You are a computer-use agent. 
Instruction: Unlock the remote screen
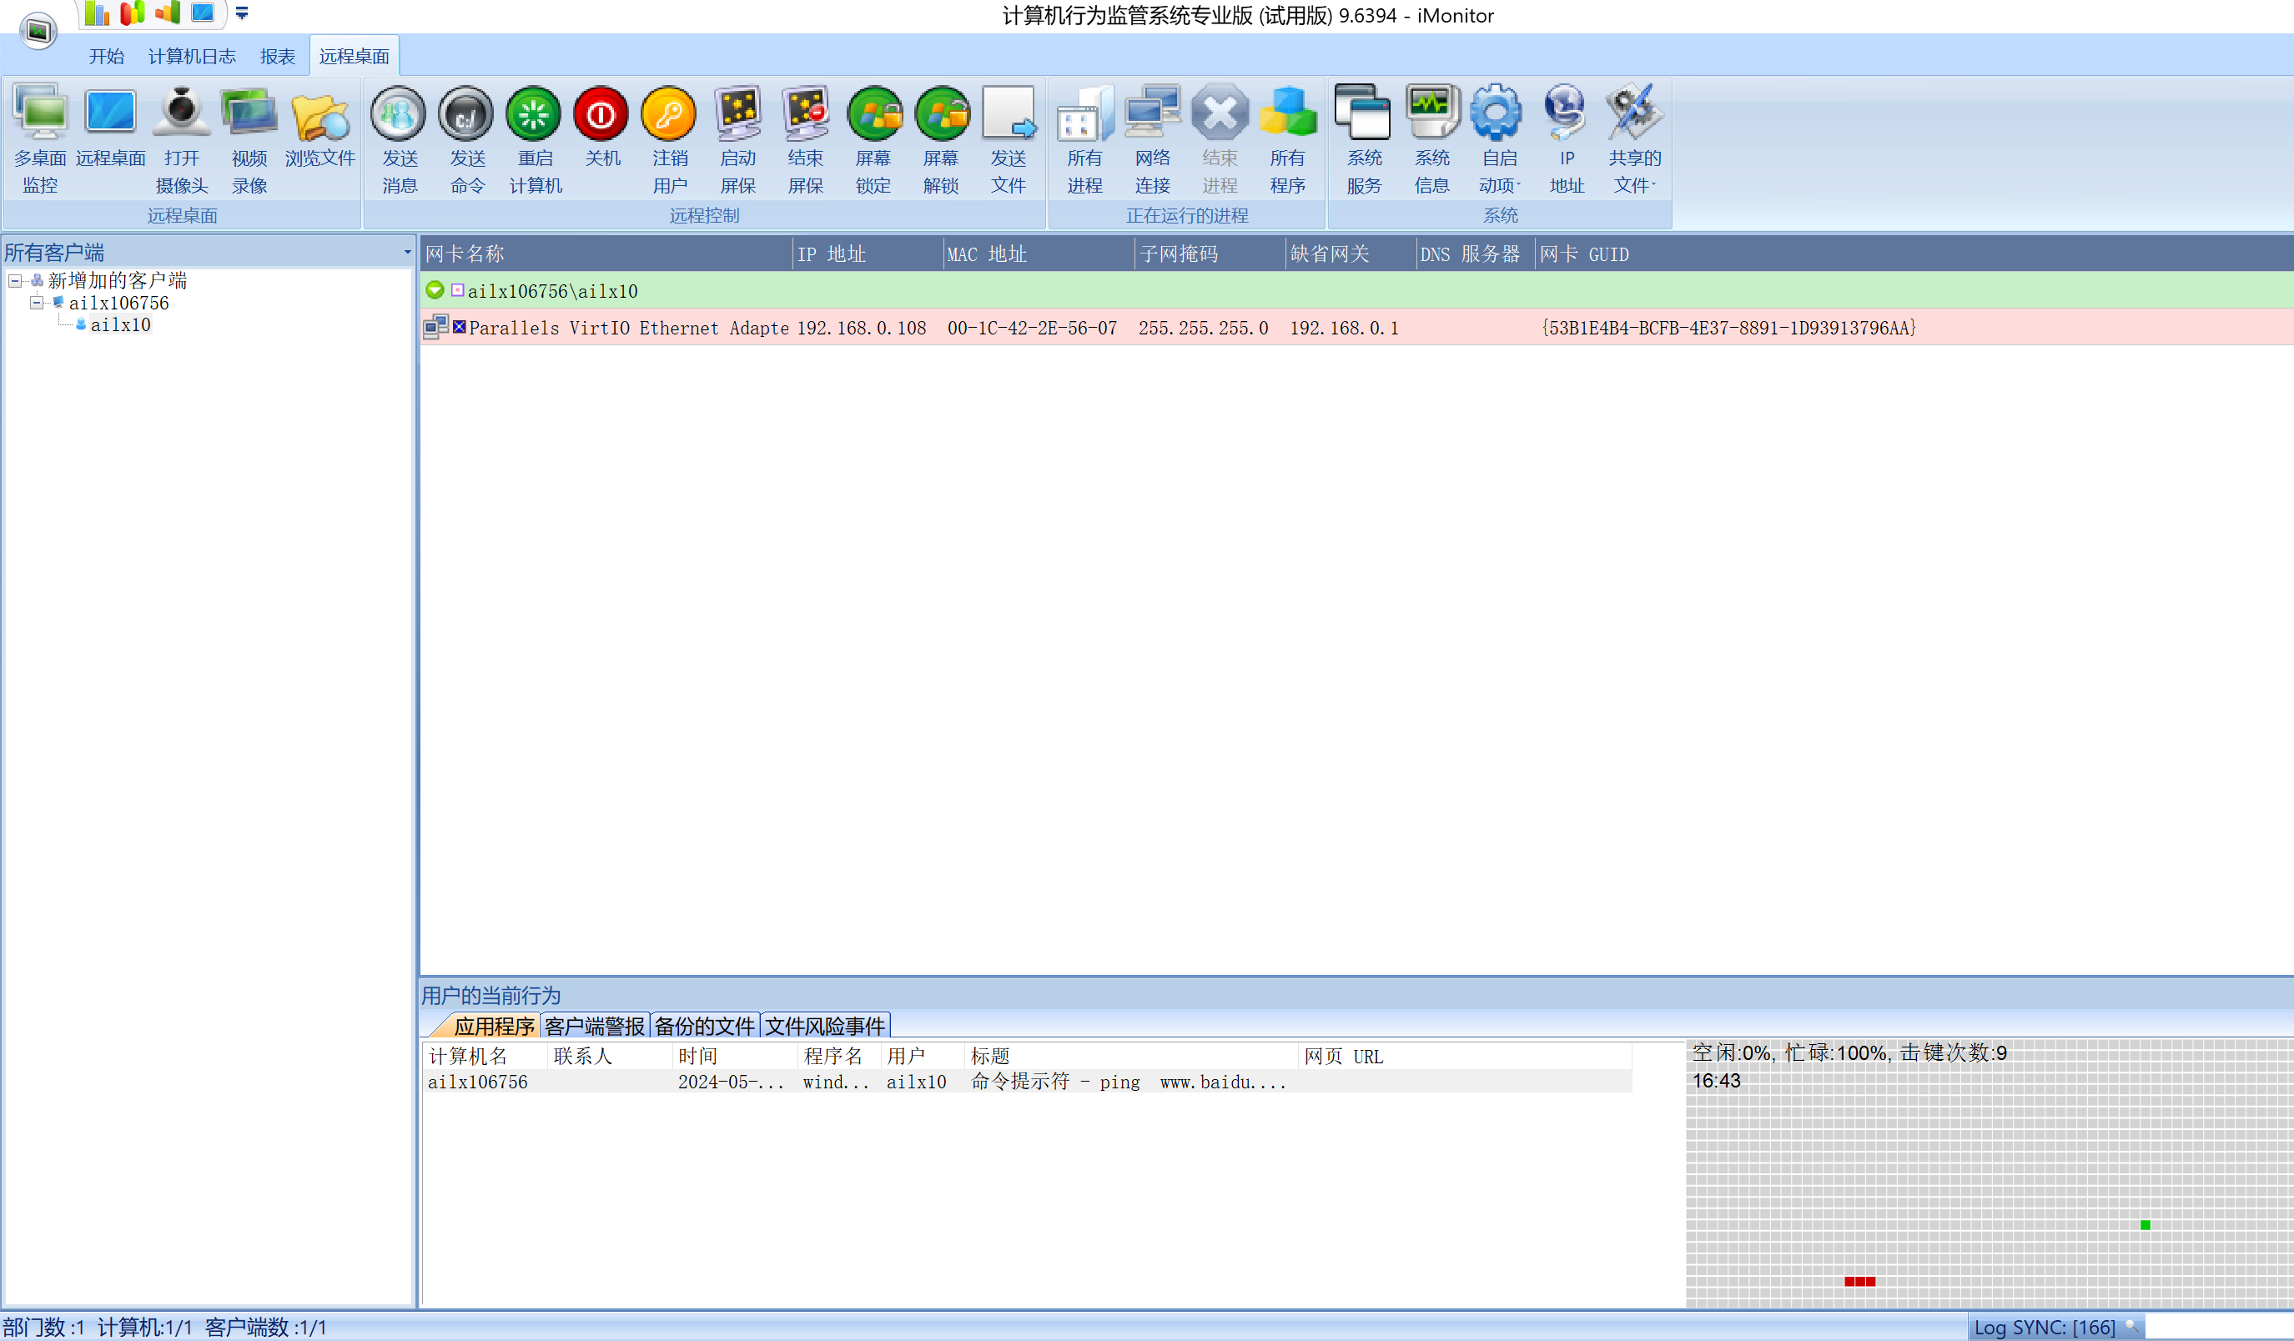click(941, 139)
